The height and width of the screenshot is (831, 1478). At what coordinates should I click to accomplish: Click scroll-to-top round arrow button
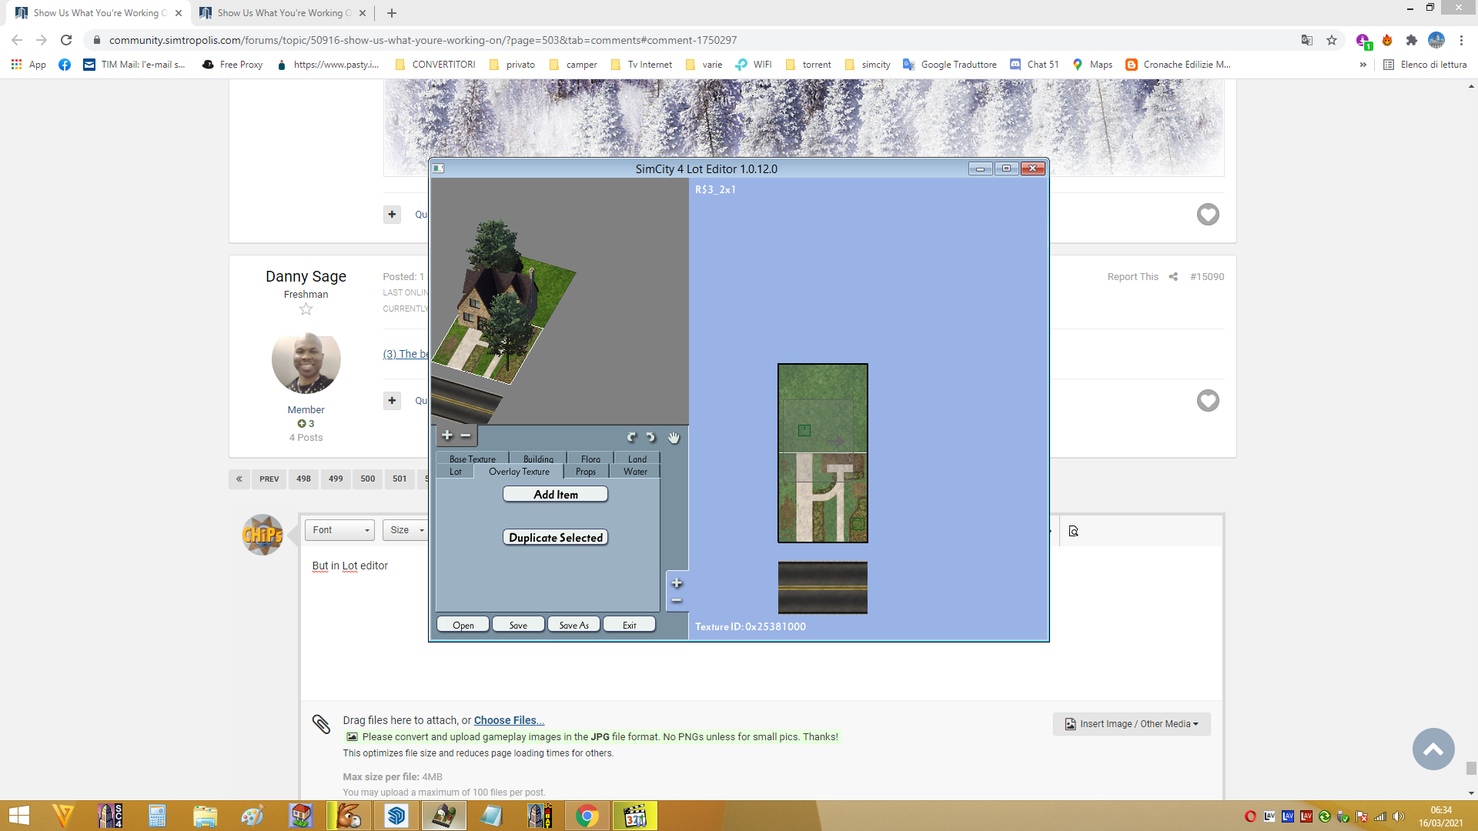[1433, 749]
